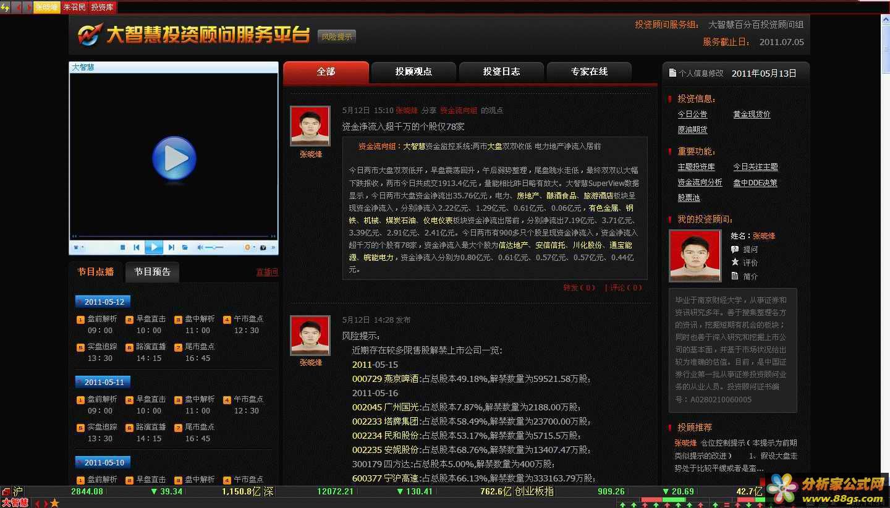Viewport: 890px width, 508px height.
Task: Open the player menu dropdown at far left
Action: coord(78,247)
